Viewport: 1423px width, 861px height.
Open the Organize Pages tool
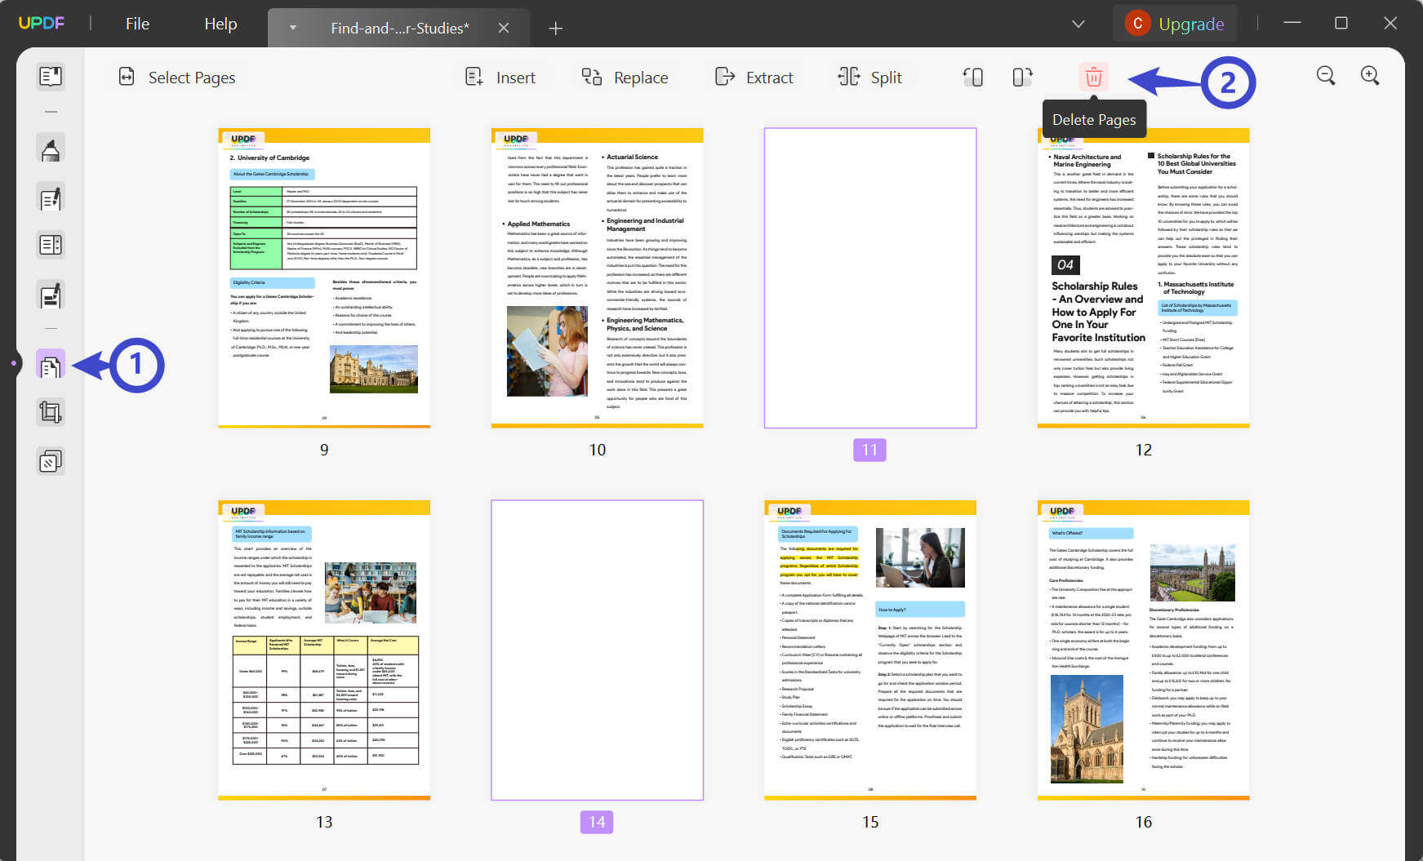[x=51, y=366]
